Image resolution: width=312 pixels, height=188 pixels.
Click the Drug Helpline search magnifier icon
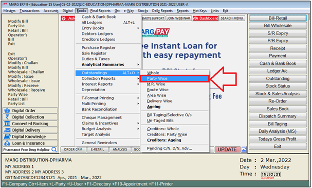(x=54, y=149)
